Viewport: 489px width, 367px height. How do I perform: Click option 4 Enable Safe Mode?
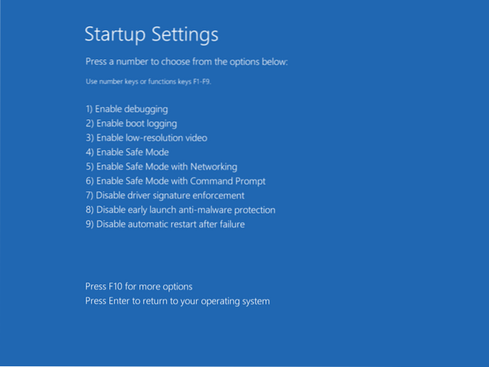tap(127, 152)
